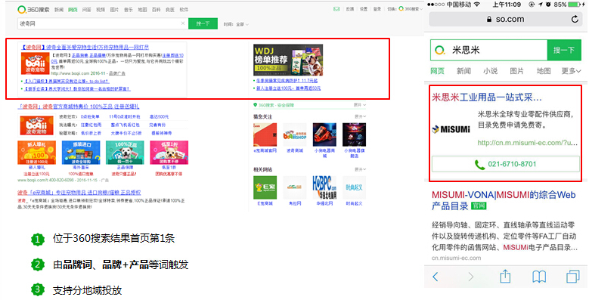Open MISUMI-VONA 综合Web产品目录 result
Image resolution: width=589 pixels, height=300 pixels.
[x=504, y=200]
